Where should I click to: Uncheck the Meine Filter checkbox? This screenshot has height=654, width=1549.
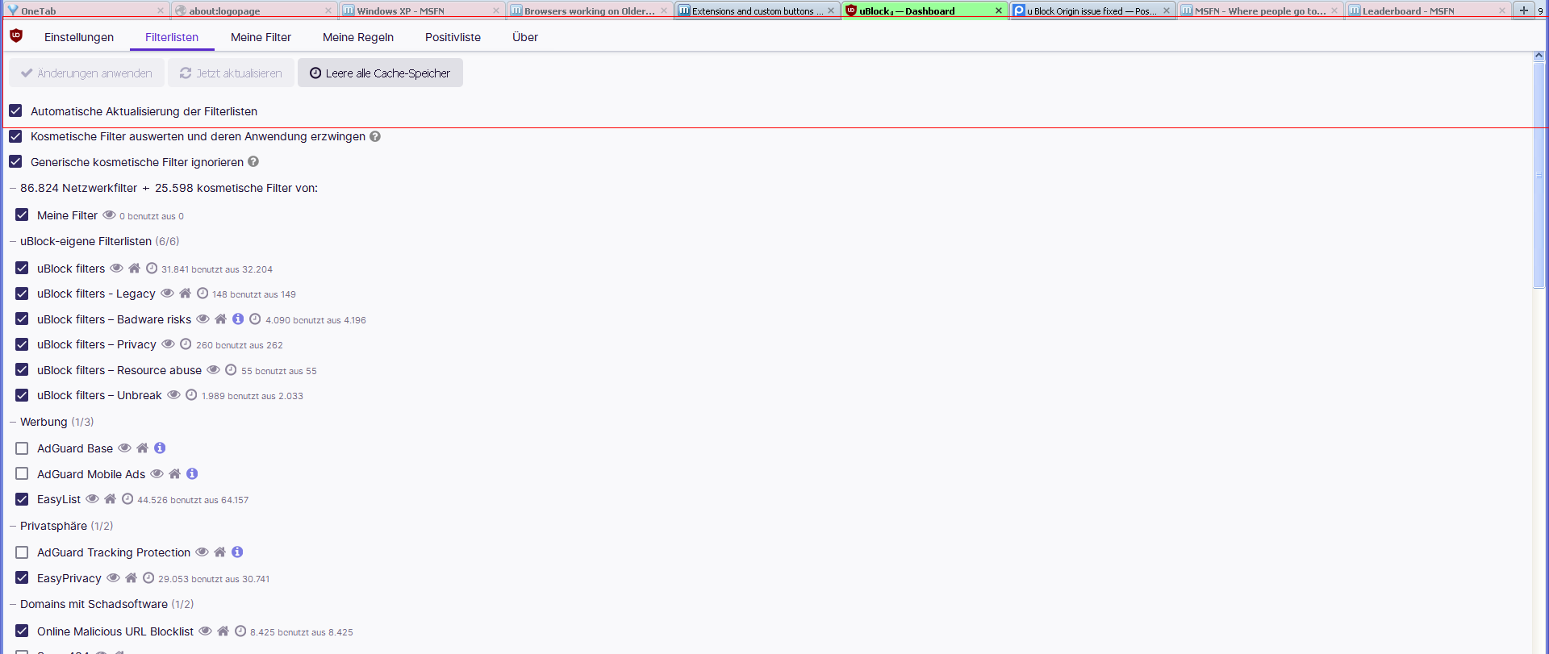point(22,215)
